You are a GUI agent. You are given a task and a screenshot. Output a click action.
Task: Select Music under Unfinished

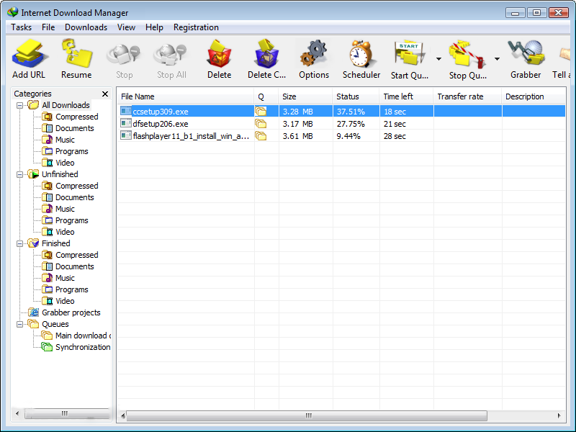point(65,209)
